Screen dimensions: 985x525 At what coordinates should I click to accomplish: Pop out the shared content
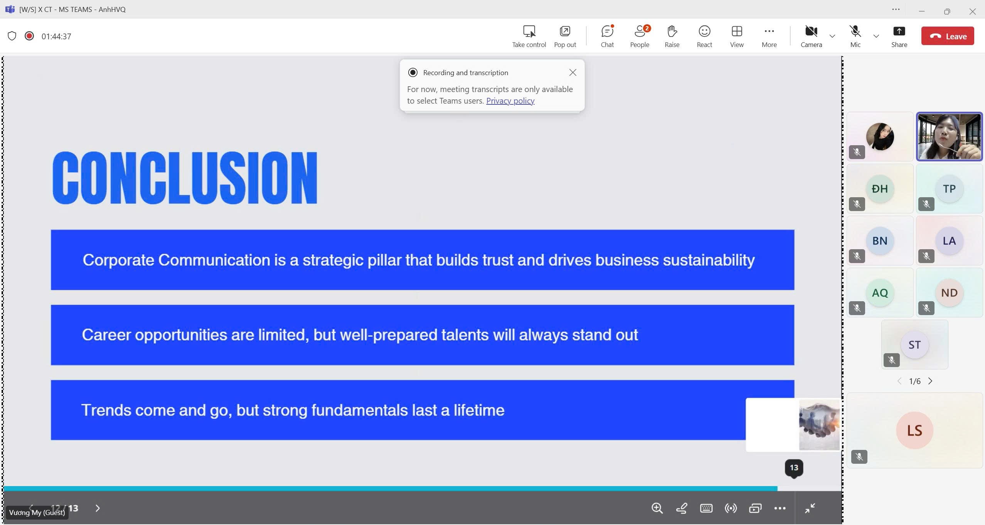click(565, 36)
